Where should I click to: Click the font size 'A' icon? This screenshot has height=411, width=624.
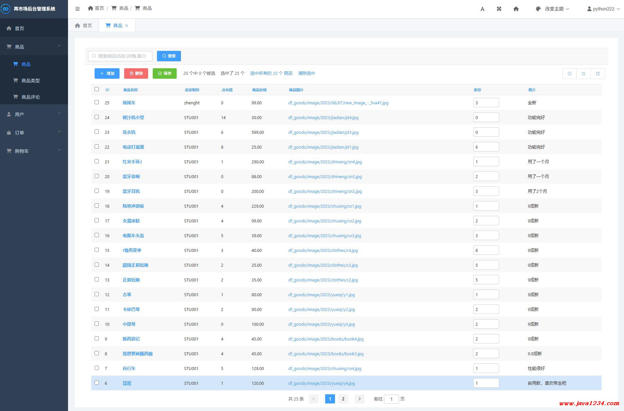(482, 9)
